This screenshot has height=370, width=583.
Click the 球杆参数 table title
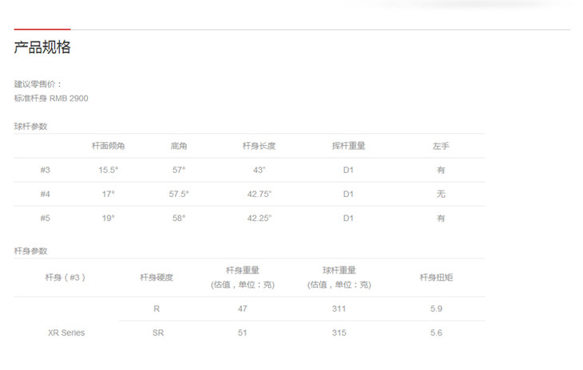[x=30, y=127]
